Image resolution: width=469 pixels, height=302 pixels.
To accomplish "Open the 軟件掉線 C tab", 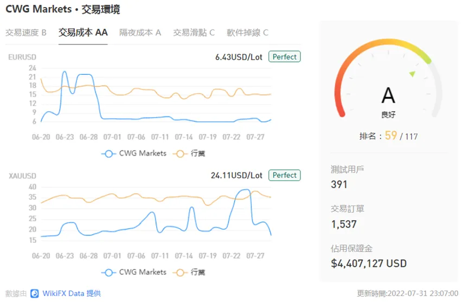I will (247, 33).
